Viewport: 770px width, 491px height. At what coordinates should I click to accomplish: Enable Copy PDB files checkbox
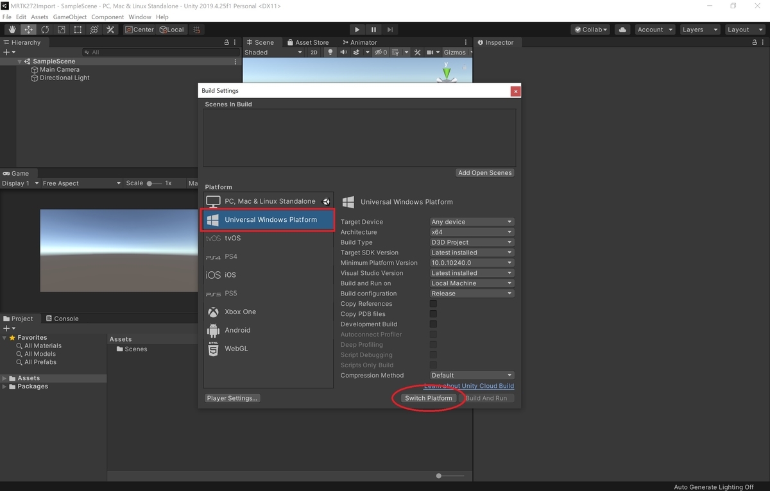point(433,314)
